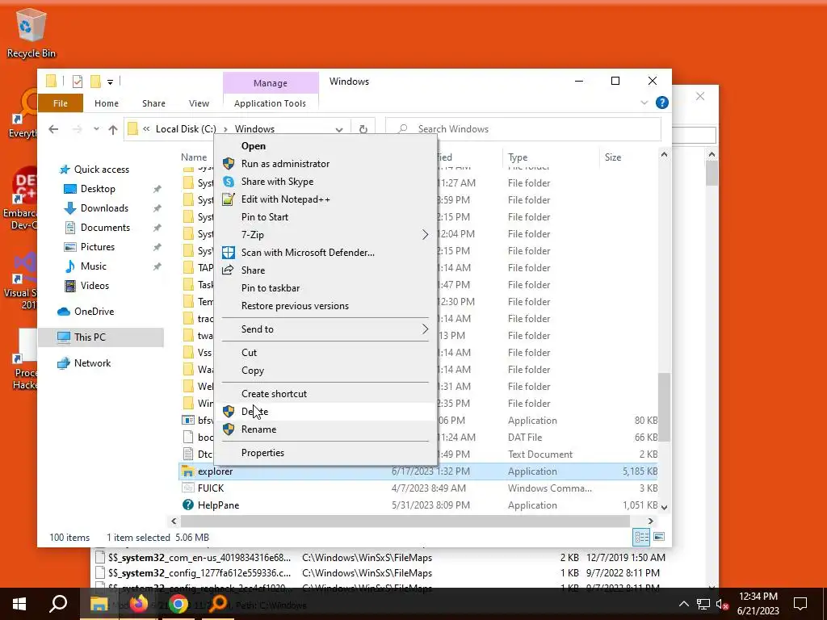Open Properties from the context menu

(x=325, y=453)
